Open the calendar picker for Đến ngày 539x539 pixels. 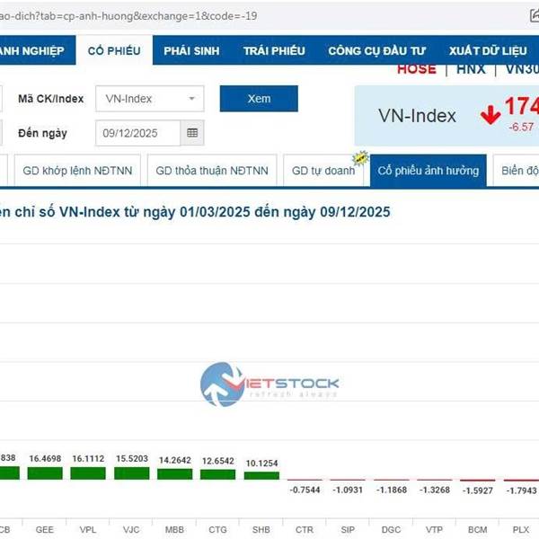tap(192, 133)
